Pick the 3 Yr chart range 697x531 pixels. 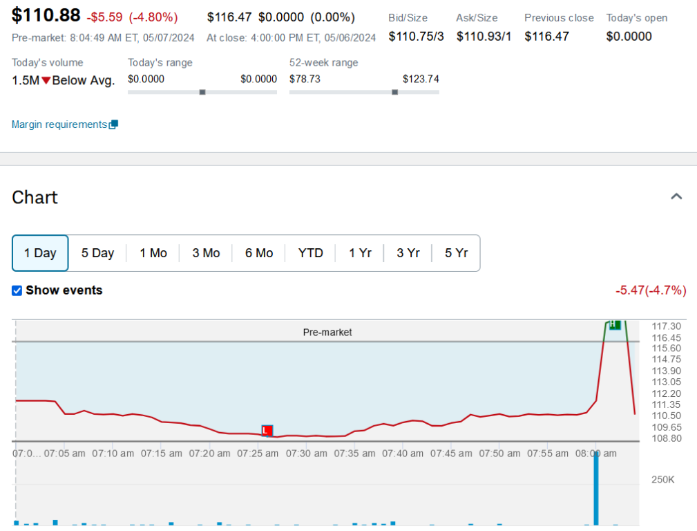coord(408,253)
